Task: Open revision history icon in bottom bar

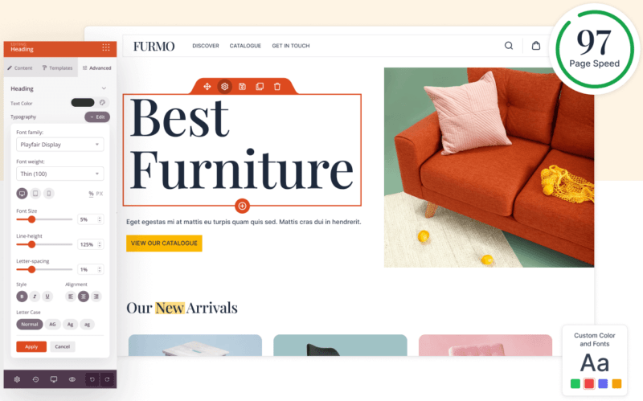Action: [x=35, y=379]
